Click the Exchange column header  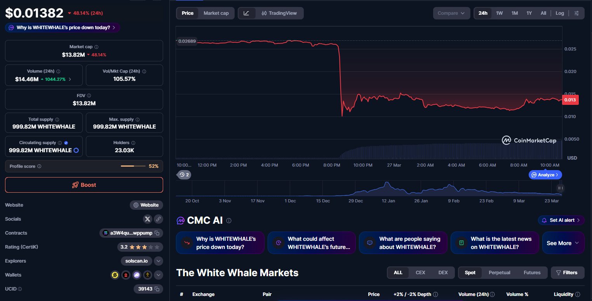point(203,294)
